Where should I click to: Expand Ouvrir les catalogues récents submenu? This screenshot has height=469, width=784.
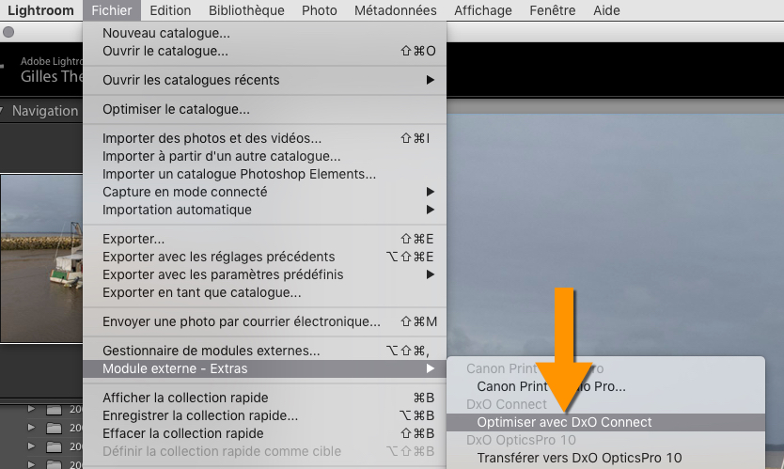pyautogui.click(x=264, y=80)
